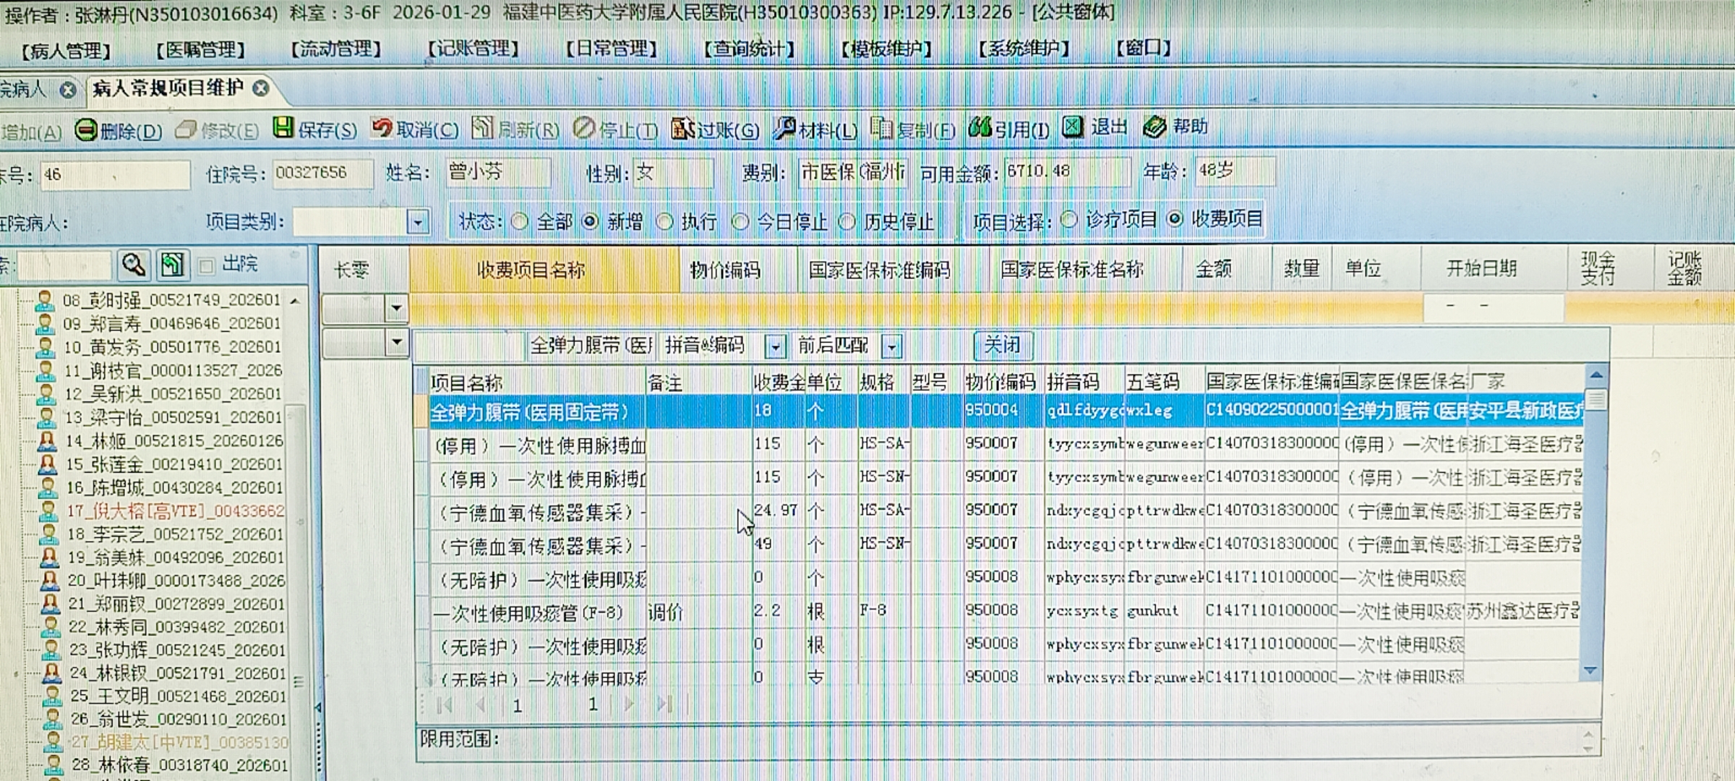
Task: Open the 【医嘱管理】 menu
Action: pos(200,50)
